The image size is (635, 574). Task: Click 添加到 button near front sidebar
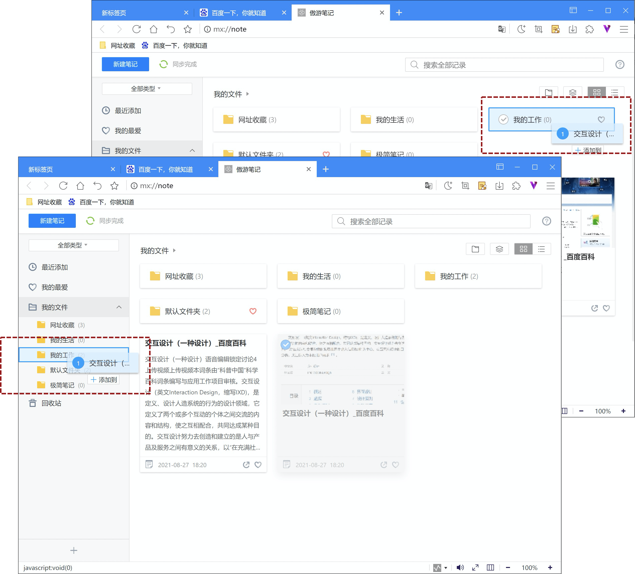104,380
